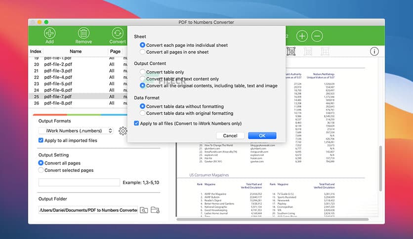Open output format settings gear

[123, 131]
